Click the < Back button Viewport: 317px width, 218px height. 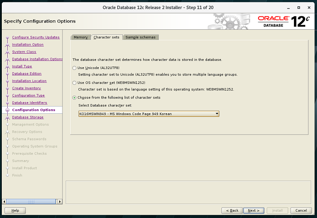tap(232, 210)
